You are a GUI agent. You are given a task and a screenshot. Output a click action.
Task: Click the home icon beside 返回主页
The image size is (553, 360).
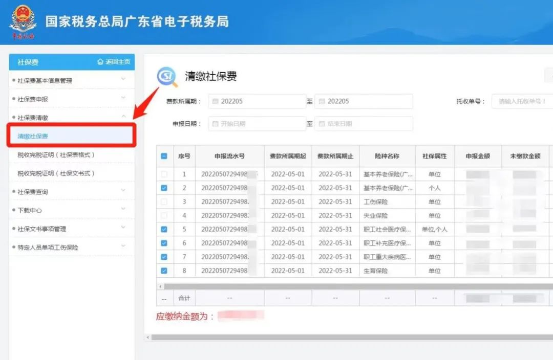(x=100, y=62)
